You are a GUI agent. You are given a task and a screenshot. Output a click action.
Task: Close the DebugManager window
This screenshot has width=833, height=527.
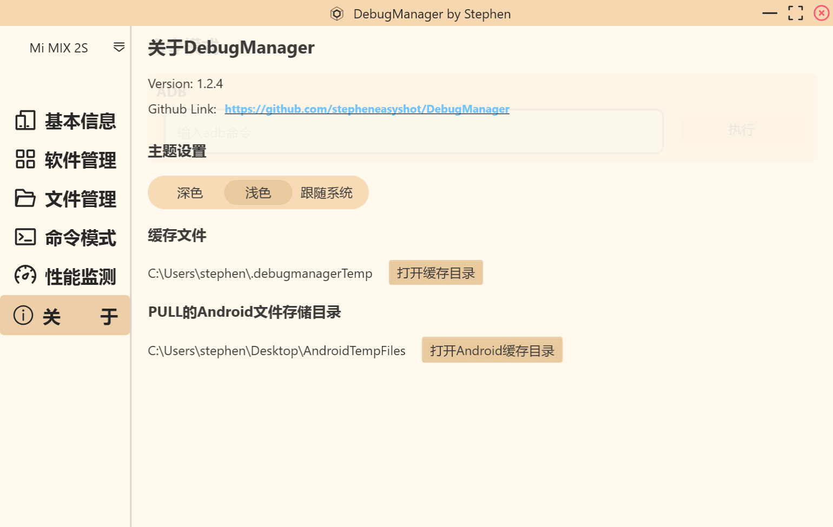[821, 13]
